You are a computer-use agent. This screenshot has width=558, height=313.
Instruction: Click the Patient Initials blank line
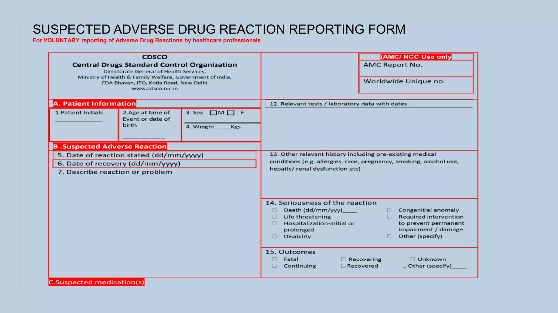click(x=79, y=121)
